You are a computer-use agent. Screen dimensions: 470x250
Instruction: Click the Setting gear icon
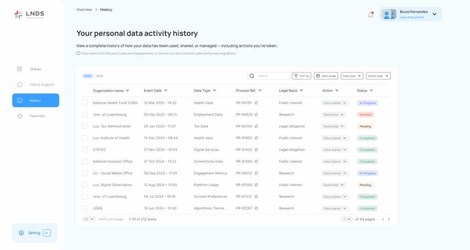(x=21, y=233)
